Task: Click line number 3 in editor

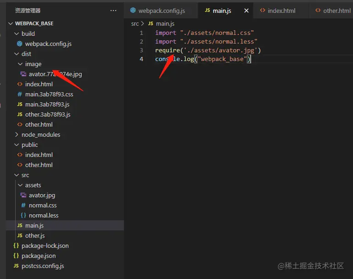Action: [141, 50]
